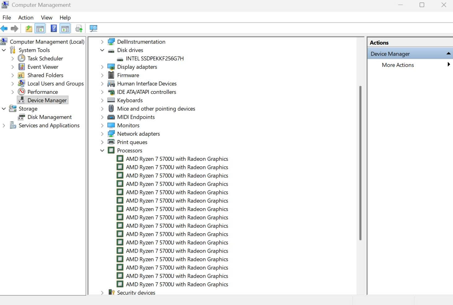Collapse the Device Manager actions section
Viewport: 453px width, 305px height.
[x=448, y=54]
